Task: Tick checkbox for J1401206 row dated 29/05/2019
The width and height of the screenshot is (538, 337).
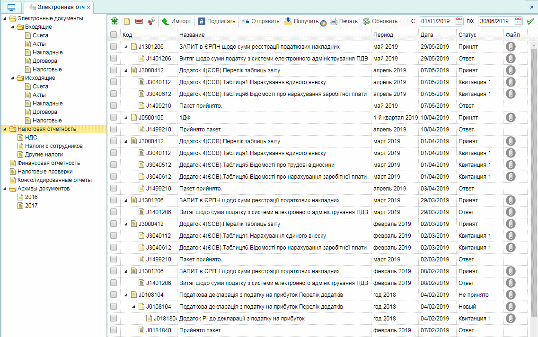Action: [x=114, y=58]
